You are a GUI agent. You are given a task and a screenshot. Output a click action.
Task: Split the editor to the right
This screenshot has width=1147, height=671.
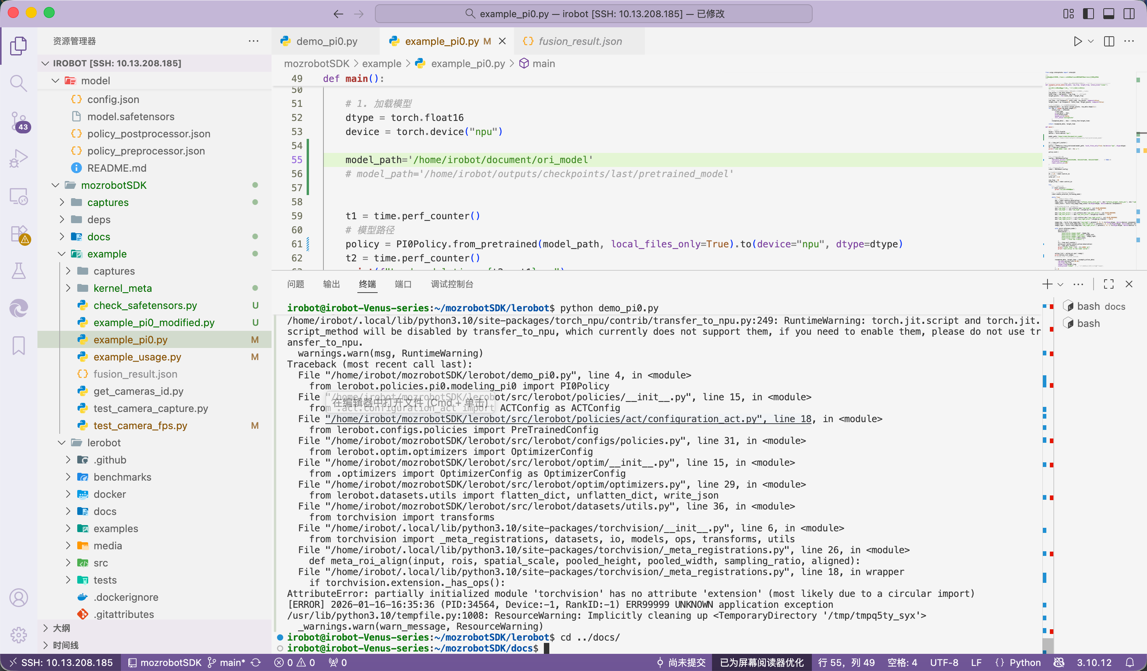(x=1109, y=41)
